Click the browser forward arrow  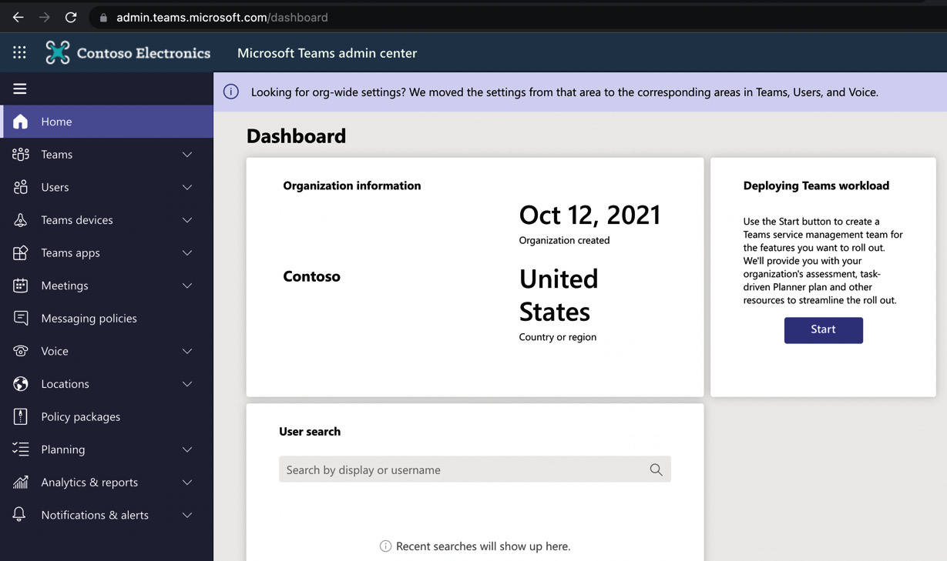tap(45, 17)
